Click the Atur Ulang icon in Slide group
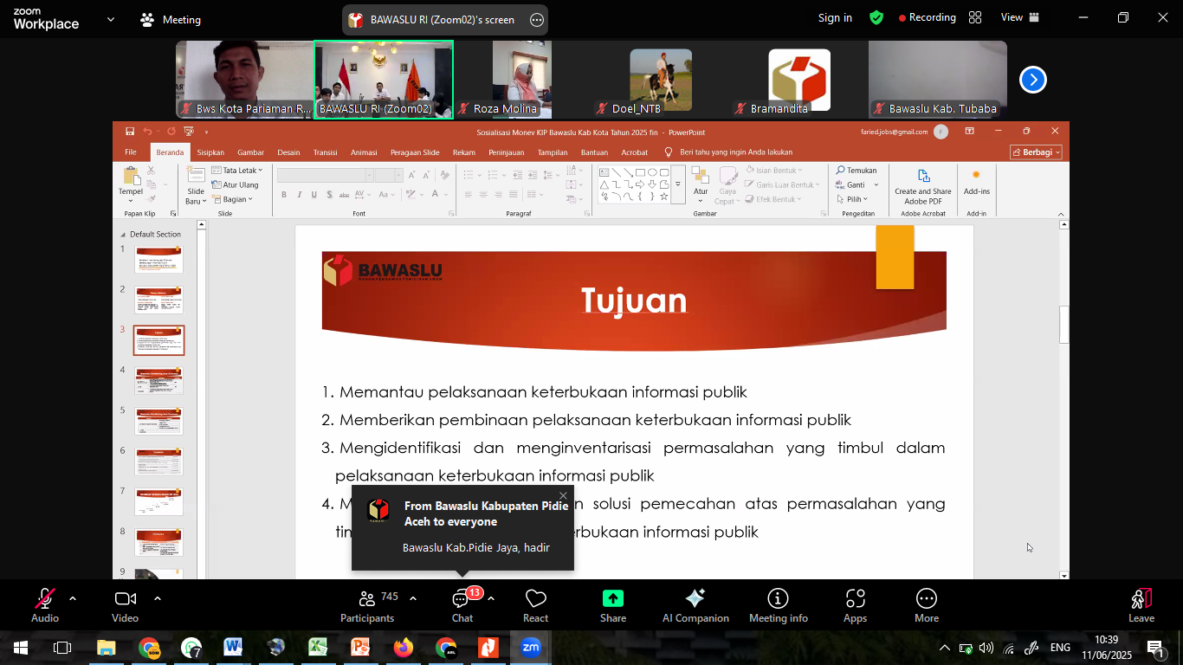The height and width of the screenshot is (665, 1183). [x=216, y=184]
